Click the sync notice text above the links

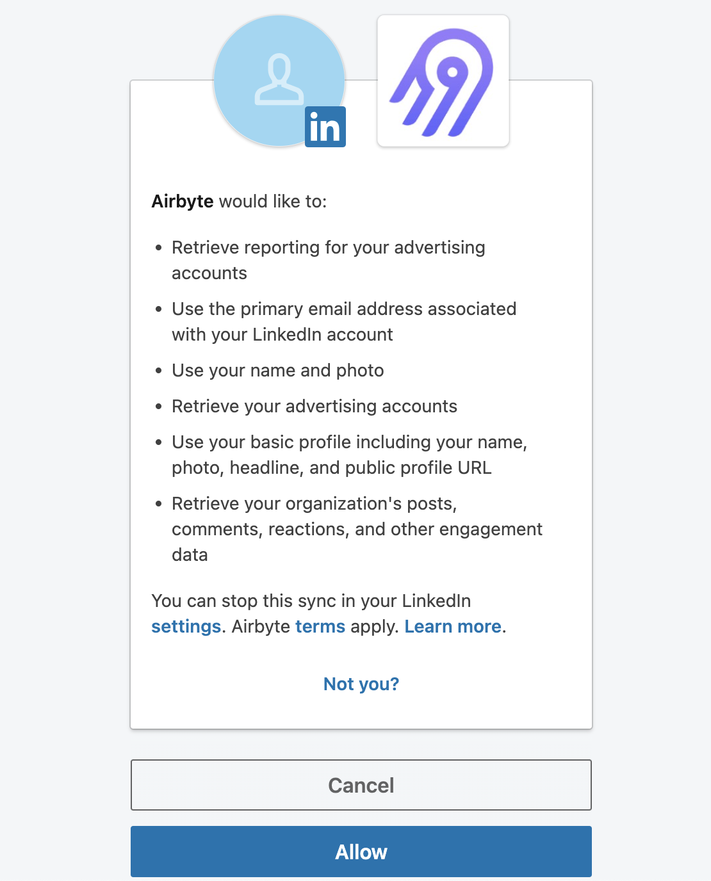311,601
